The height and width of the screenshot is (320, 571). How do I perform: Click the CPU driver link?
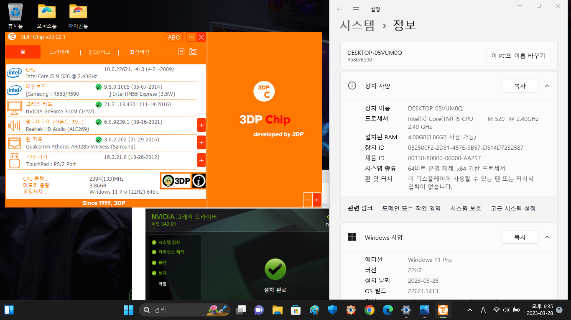(x=31, y=69)
